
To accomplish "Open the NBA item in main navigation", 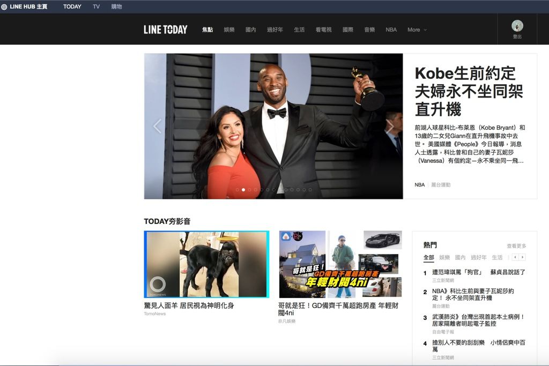I will coord(391,30).
